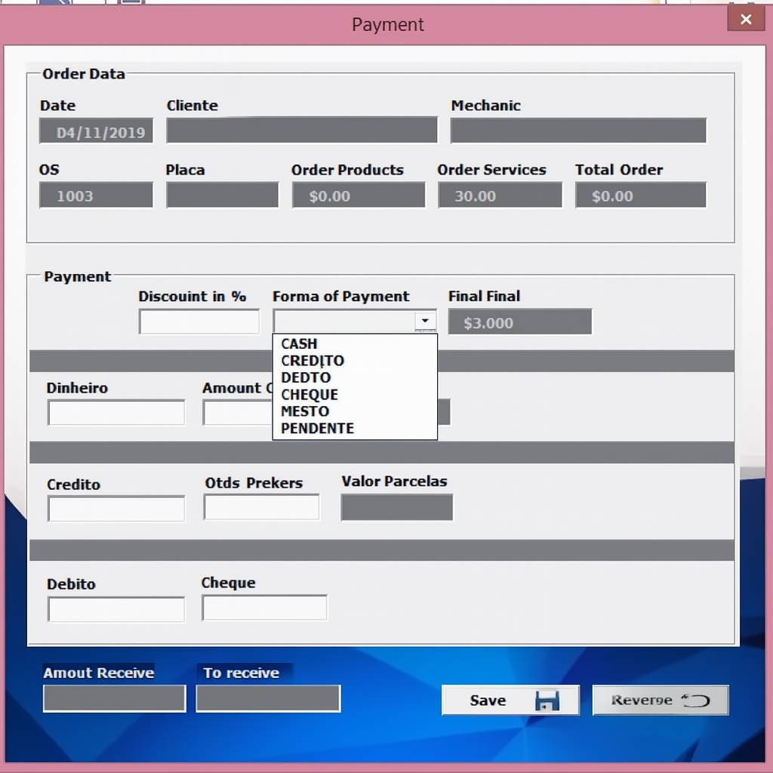
Task: Pick DEDTO from the dropdown list
Action: point(306,377)
